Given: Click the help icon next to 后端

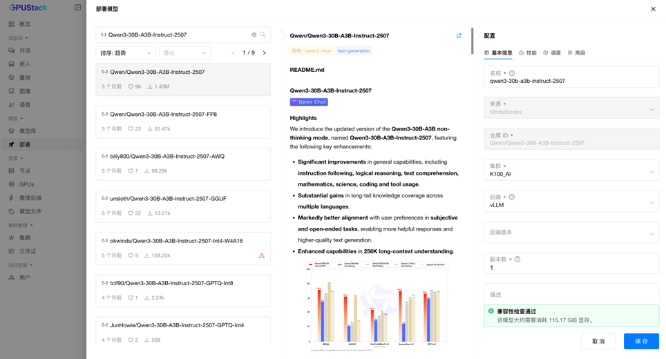Looking at the screenshot, I should 512,197.
